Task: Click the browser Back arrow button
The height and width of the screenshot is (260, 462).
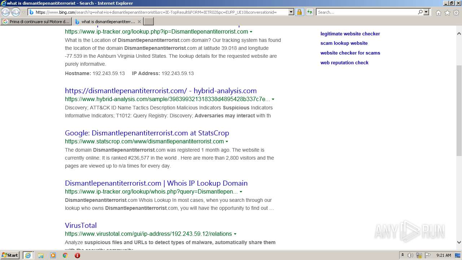Action: click(x=5, y=12)
